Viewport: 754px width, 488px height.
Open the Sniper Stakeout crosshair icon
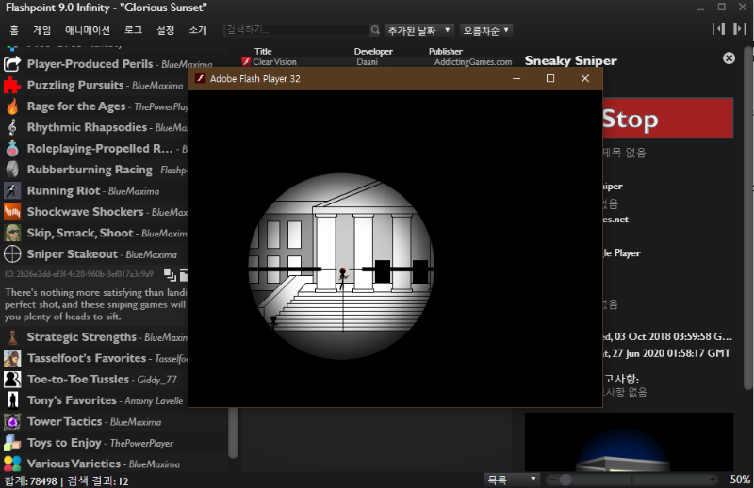[x=12, y=254]
